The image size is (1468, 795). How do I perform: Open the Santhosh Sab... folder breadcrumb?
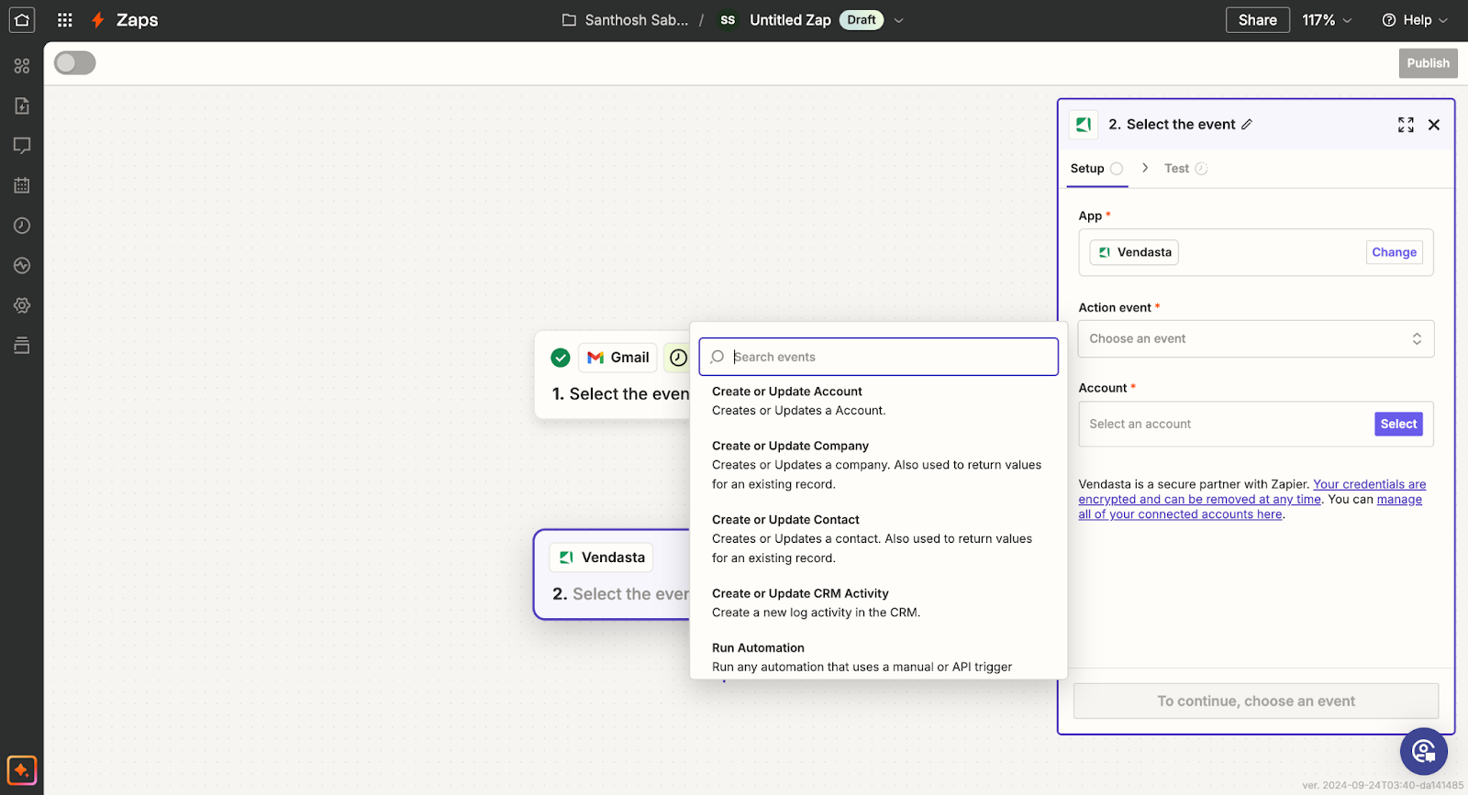[x=625, y=20]
